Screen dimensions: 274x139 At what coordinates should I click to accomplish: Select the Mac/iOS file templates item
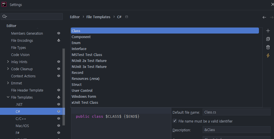[22, 126]
